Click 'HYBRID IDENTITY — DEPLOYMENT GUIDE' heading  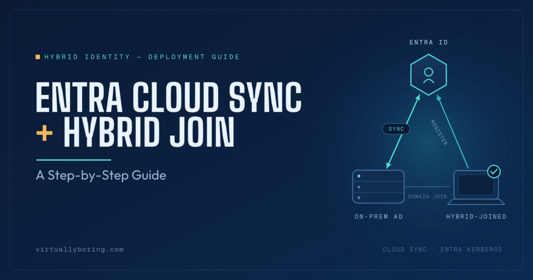[142, 57]
